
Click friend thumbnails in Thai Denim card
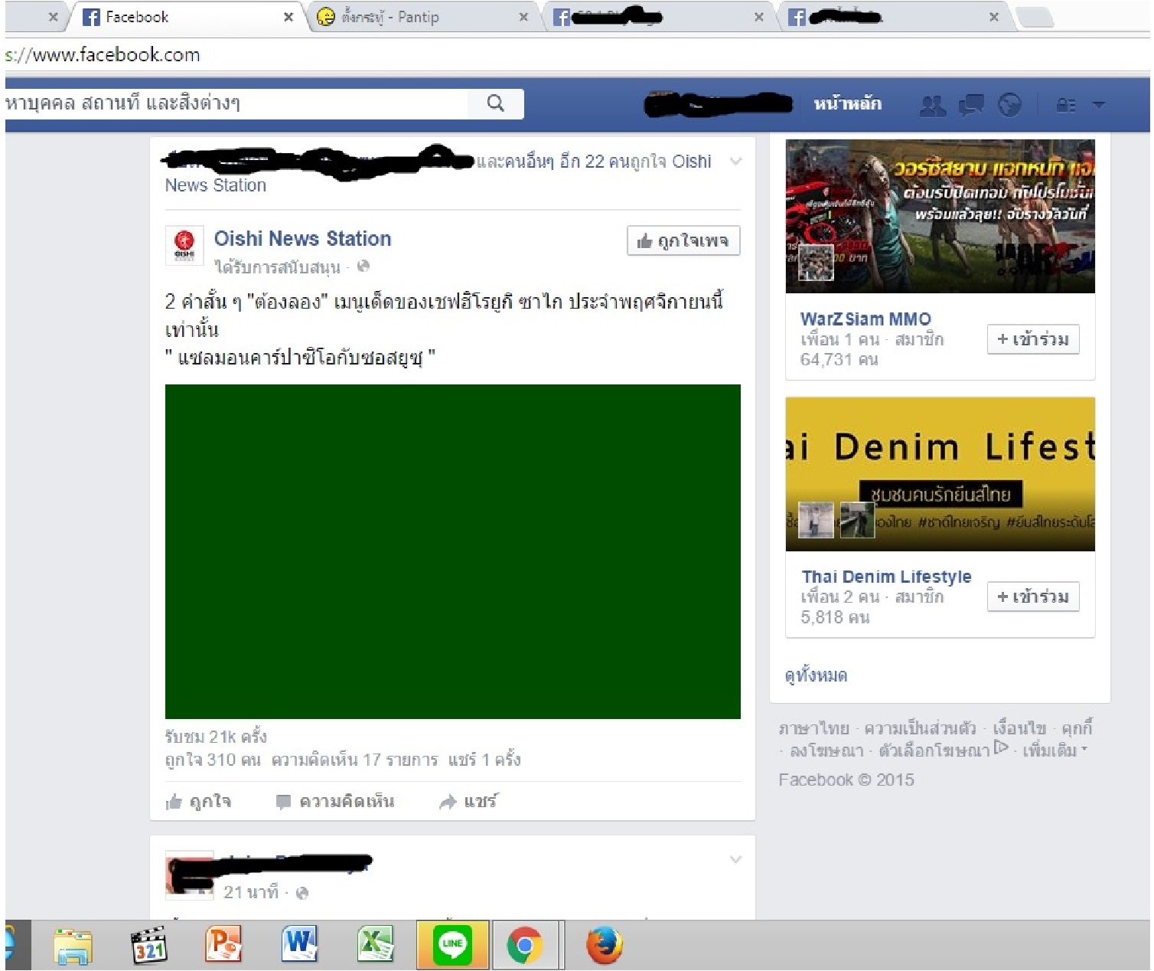tap(836, 521)
